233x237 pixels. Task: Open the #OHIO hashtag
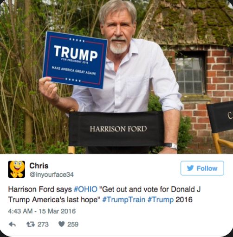(x=86, y=189)
